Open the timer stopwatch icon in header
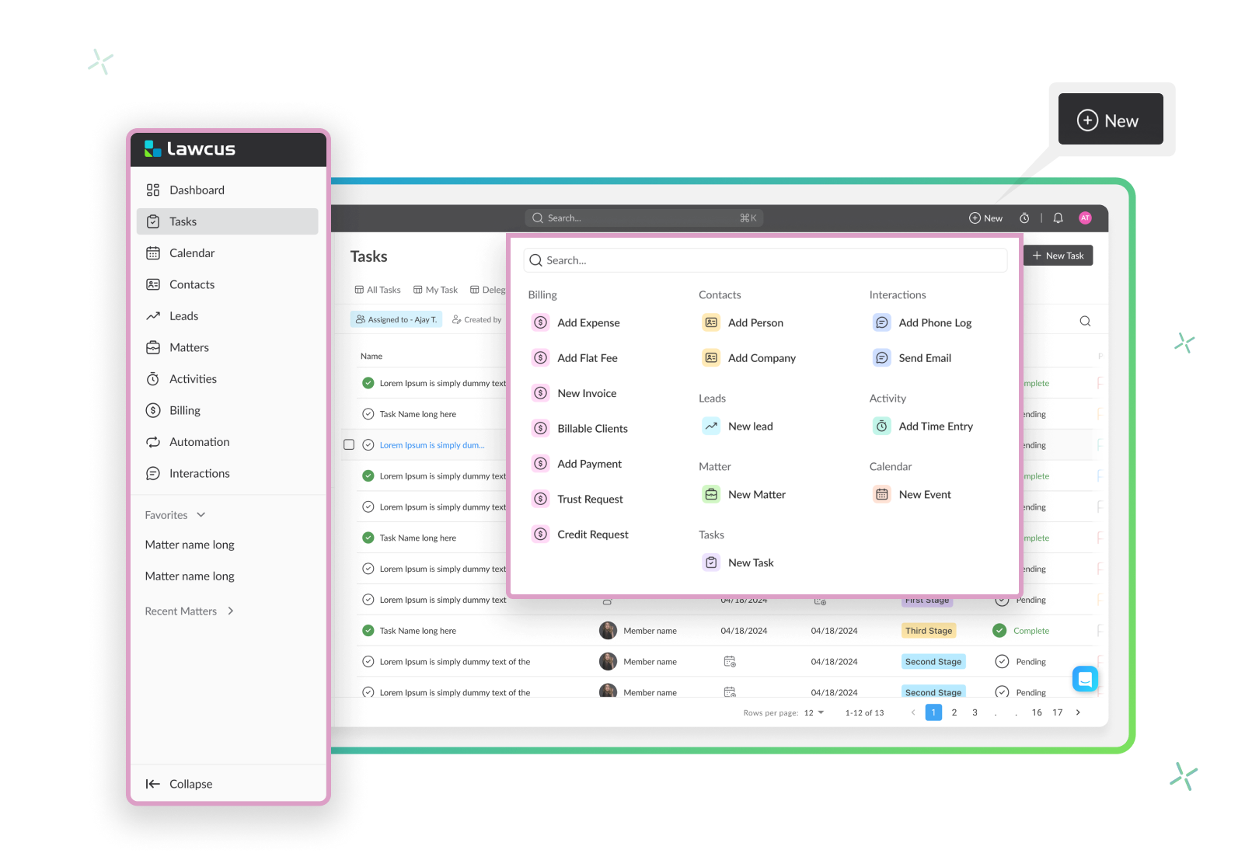Viewport: 1259px width, 860px height. (x=1024, y=218)
